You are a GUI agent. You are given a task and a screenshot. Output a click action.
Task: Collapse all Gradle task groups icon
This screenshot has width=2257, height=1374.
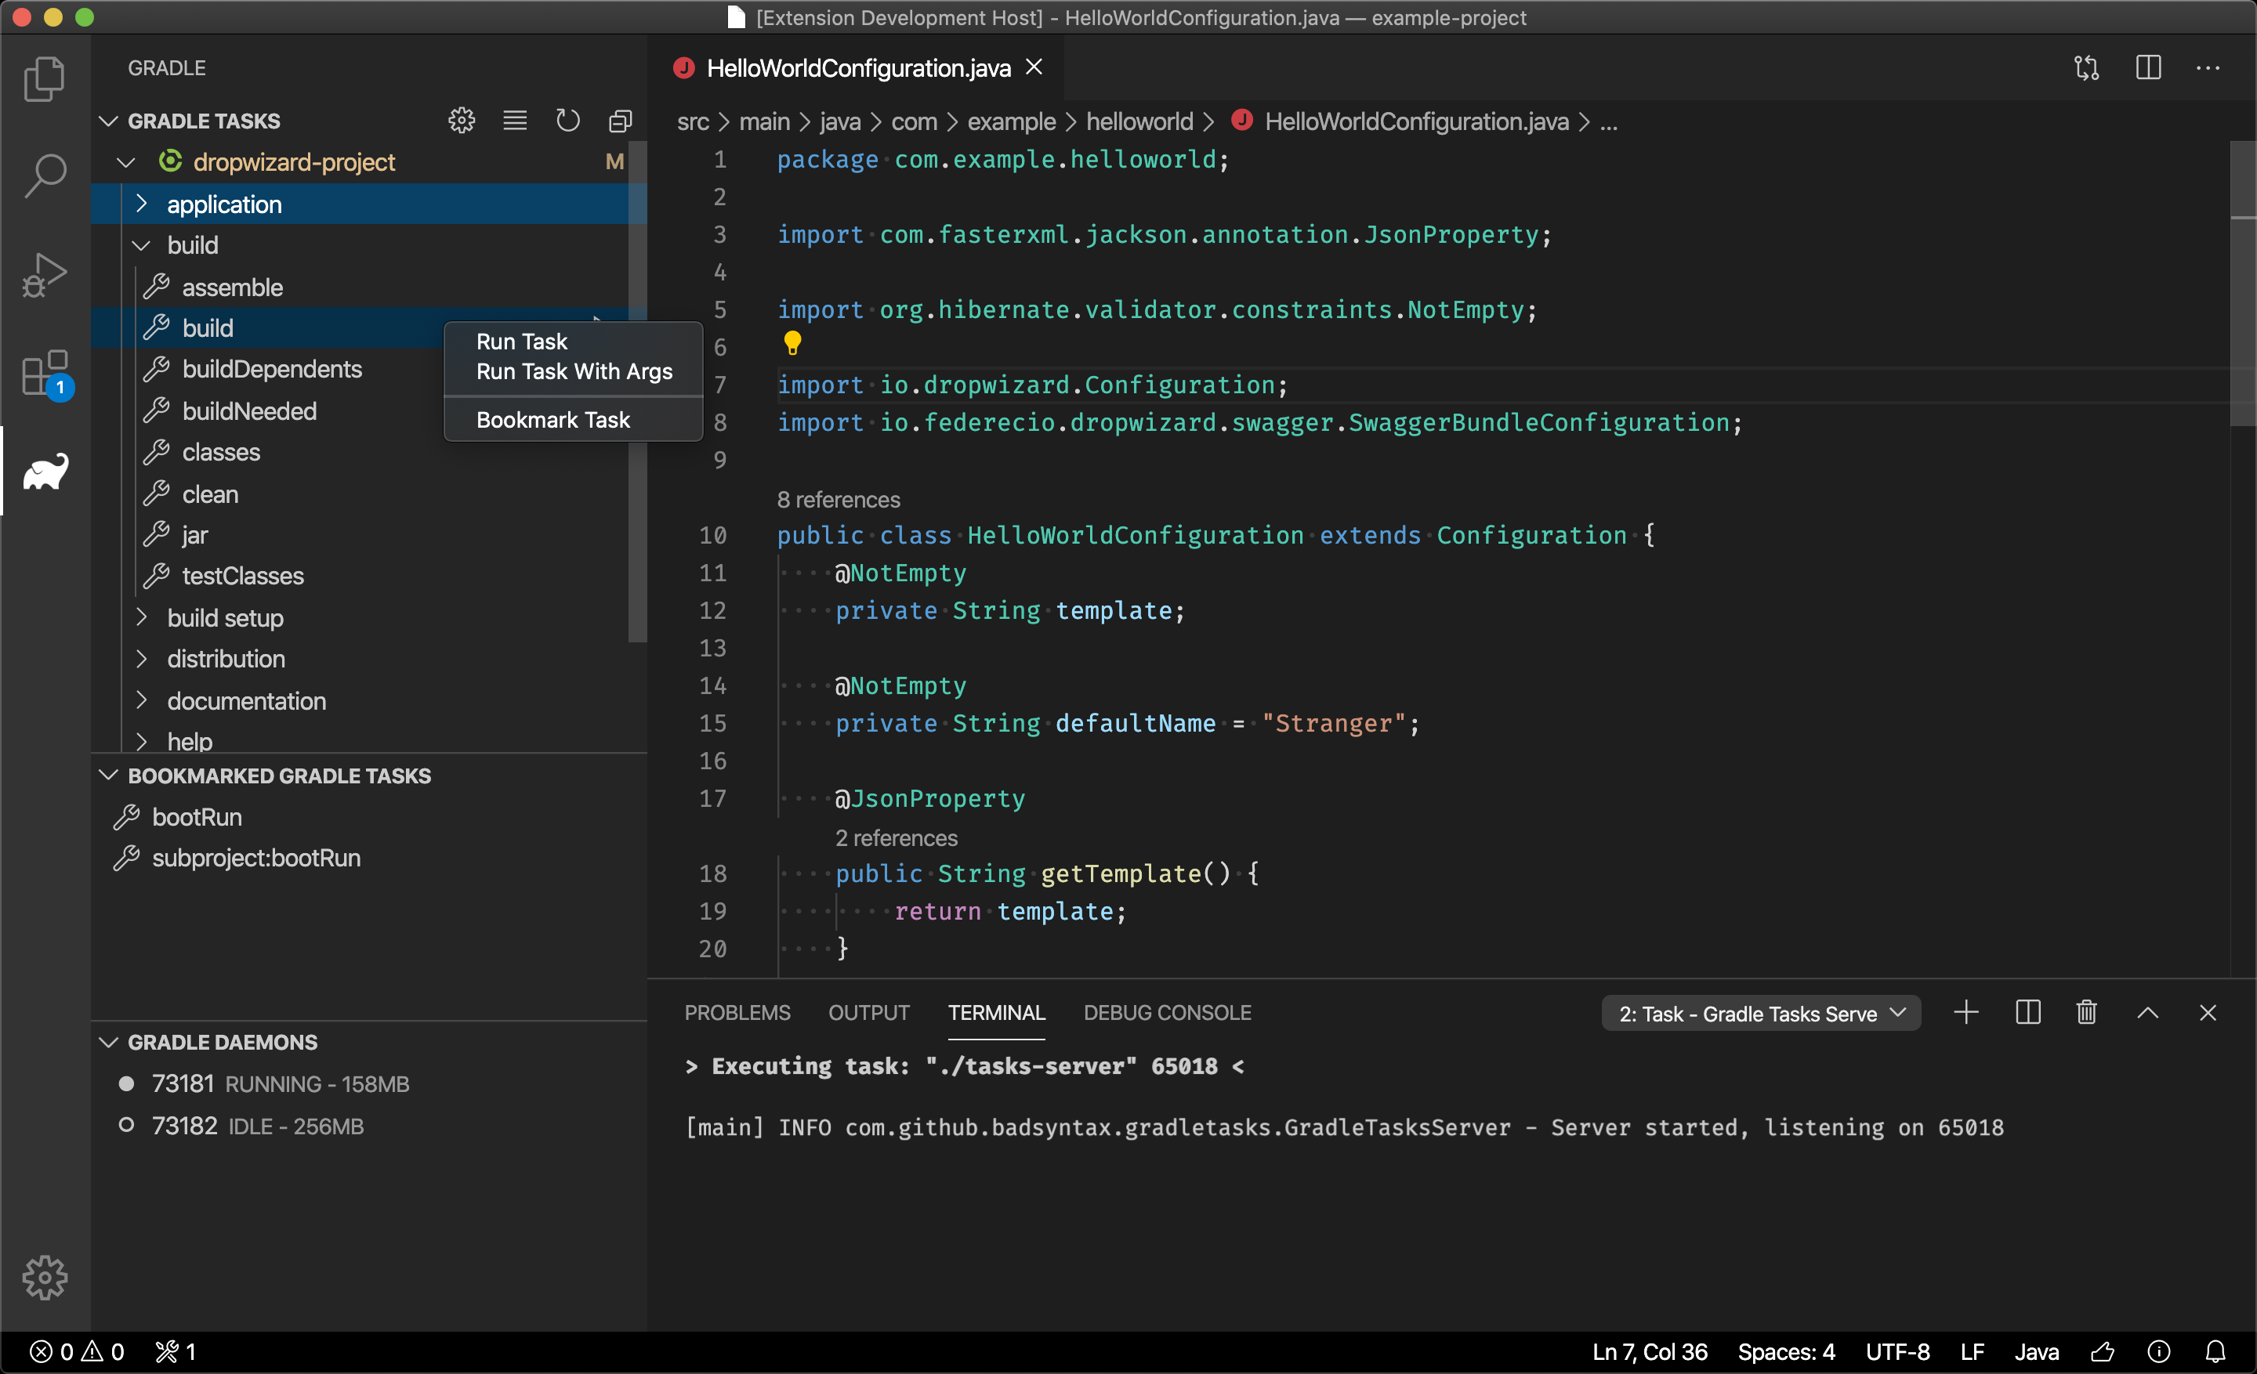click(x=620, y=120)
